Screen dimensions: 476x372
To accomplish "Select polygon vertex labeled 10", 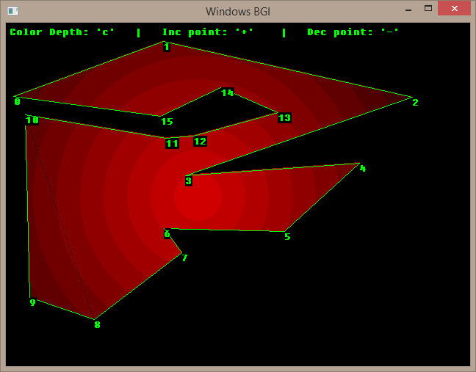I will (32, 120).
